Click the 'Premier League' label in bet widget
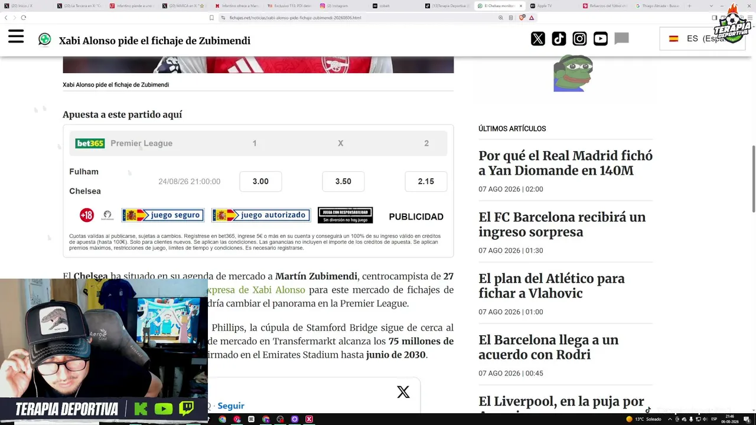 (142, 143)
